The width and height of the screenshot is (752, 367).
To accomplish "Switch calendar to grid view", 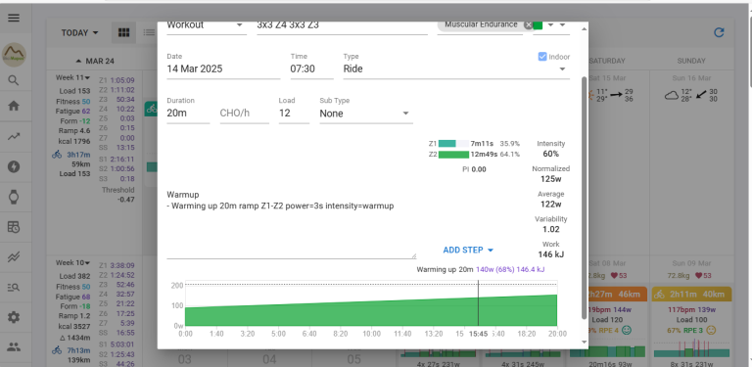I will click(x=123, y=32).
